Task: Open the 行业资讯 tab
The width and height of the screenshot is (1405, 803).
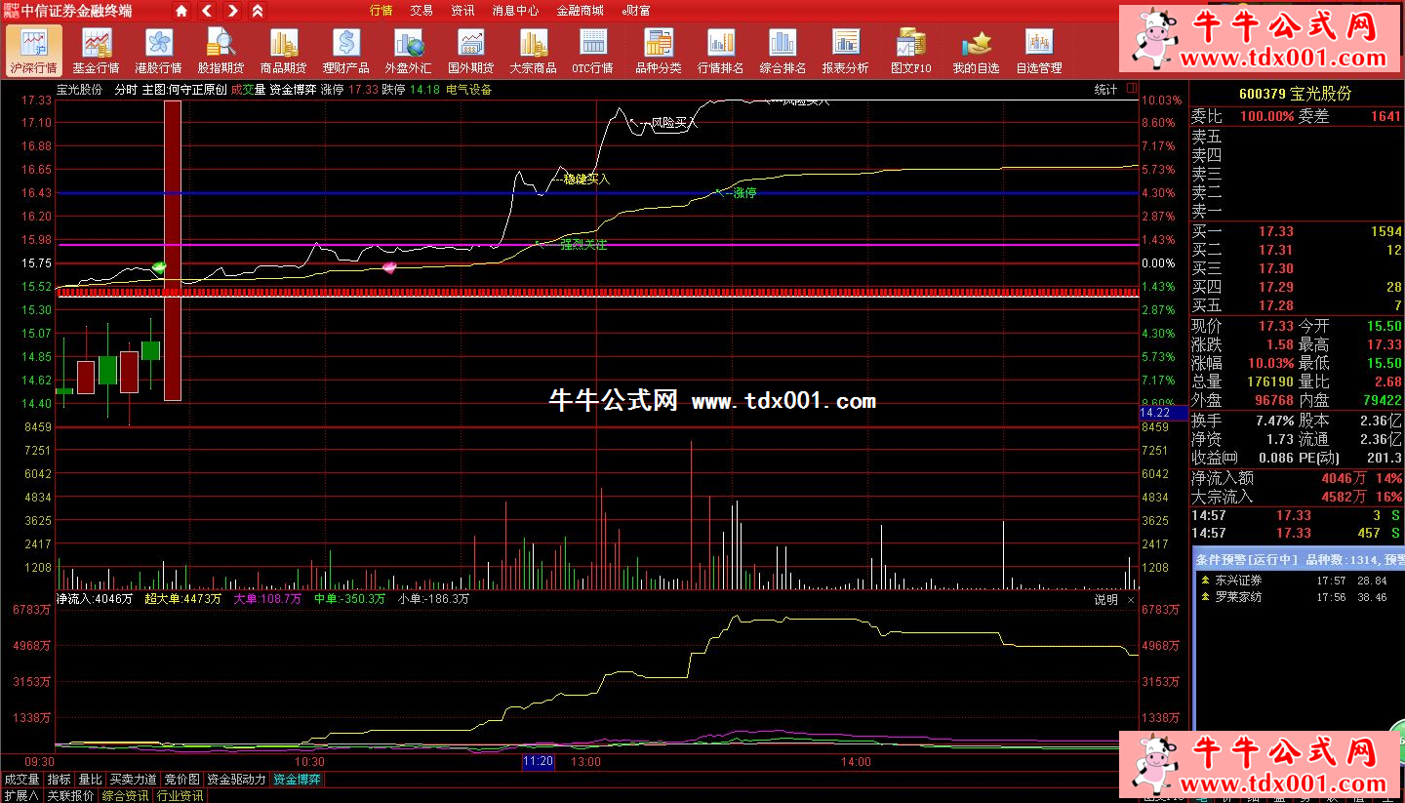Action: click(x=180, y=795)
